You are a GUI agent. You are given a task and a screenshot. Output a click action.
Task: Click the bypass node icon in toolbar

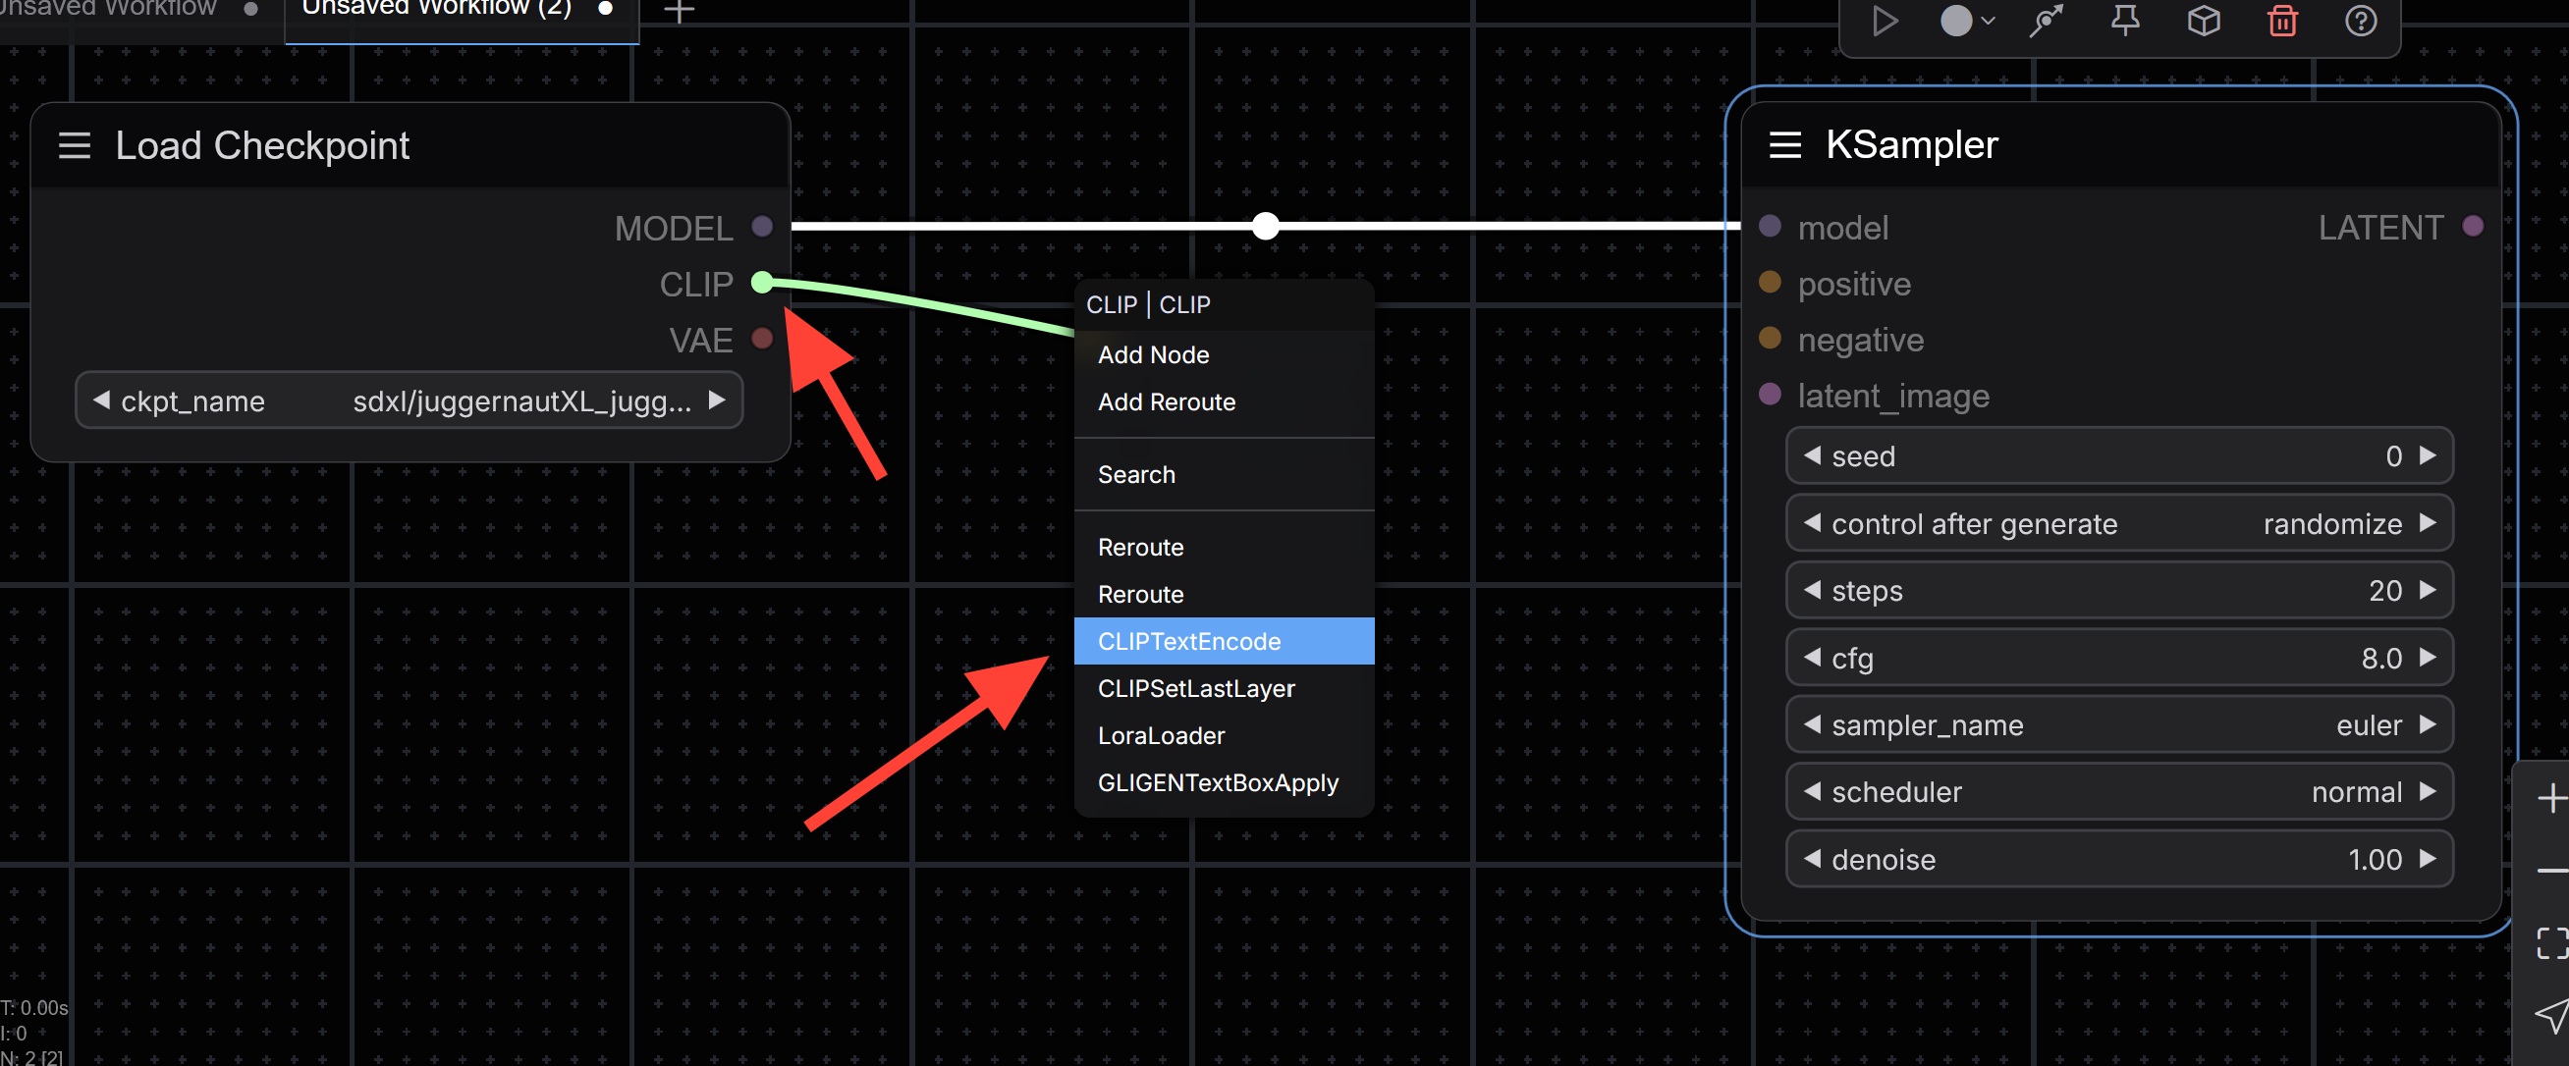click(x=2046, y=20)
